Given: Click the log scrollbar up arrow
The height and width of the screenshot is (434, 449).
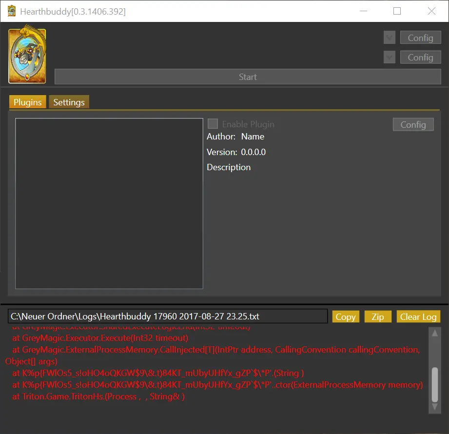Looking at the screenshot, I should pos(435,333).
